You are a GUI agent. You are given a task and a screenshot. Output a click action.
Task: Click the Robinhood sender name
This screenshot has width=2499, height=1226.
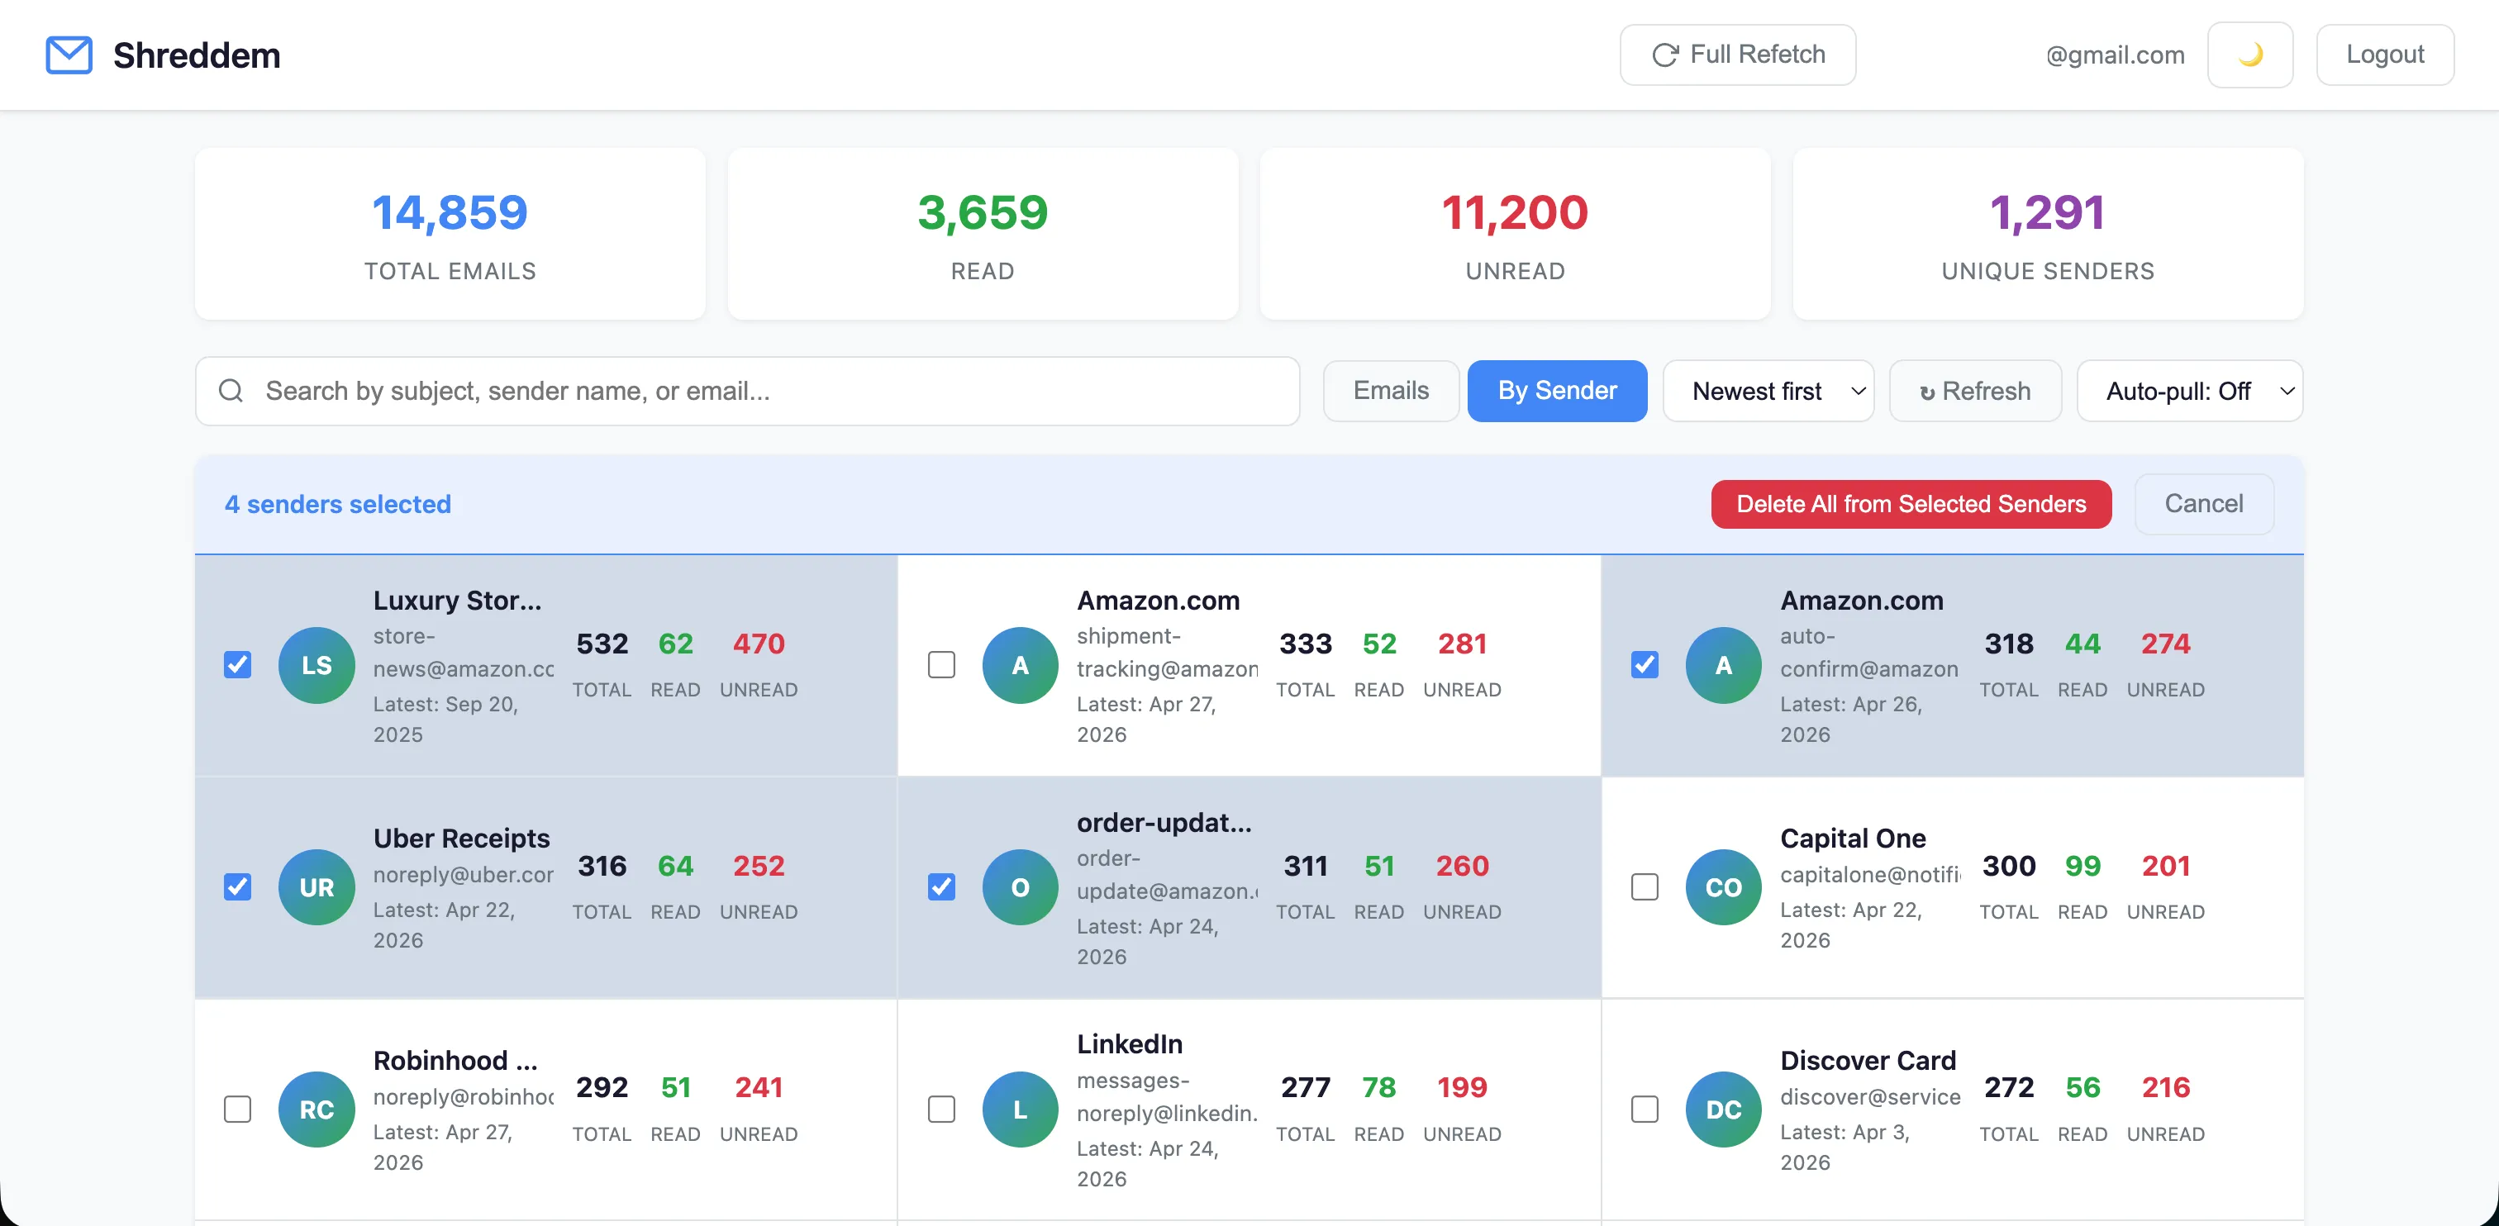pyautogui.click(x=455, y=1060)
